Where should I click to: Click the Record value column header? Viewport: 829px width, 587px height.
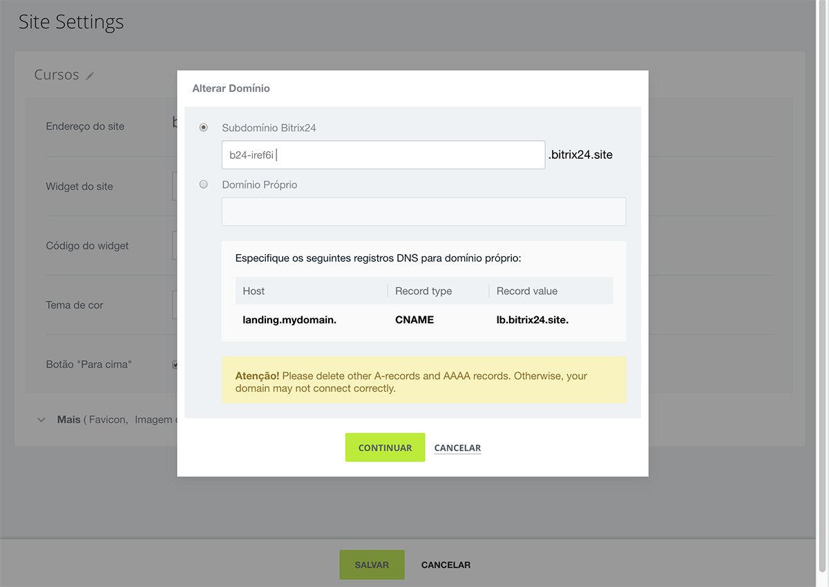526,291
